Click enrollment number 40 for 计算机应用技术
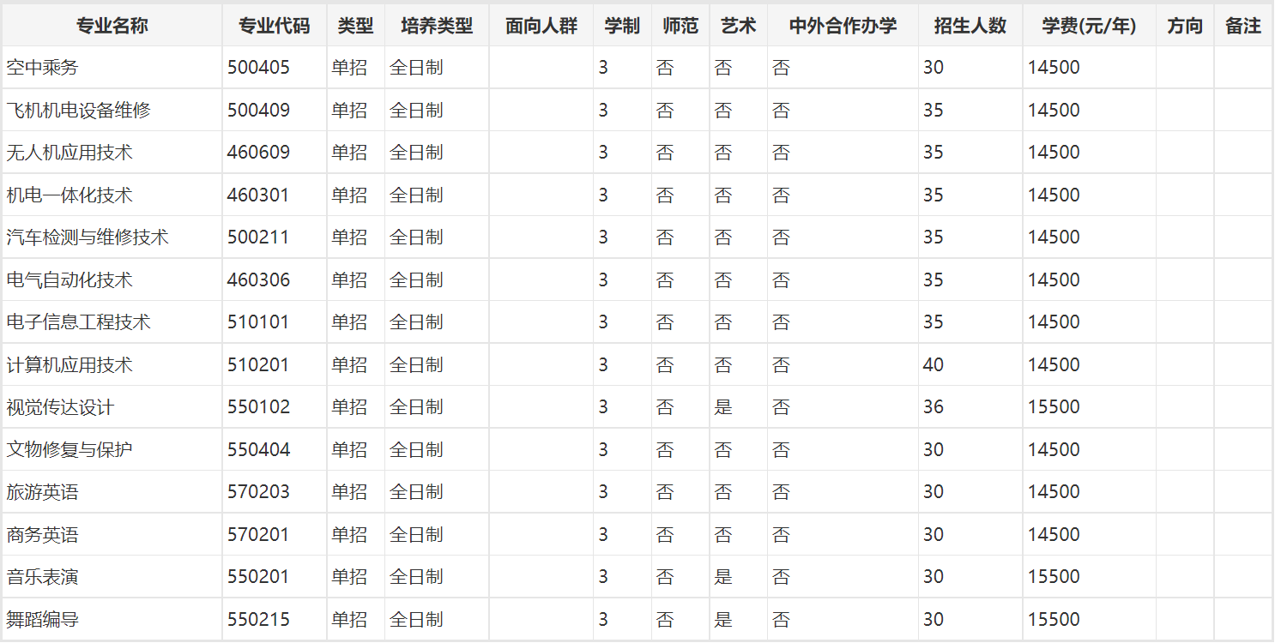1275x643 pixels. 934,364
